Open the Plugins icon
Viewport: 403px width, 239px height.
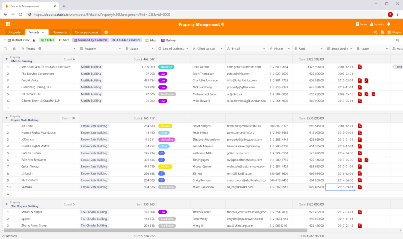click(394, 32)
